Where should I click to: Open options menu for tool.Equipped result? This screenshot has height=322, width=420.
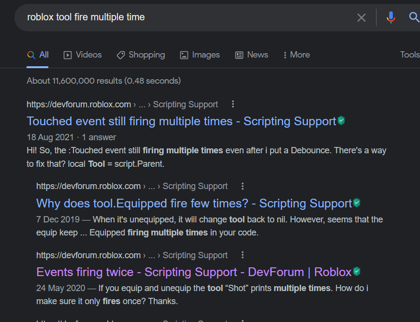click(242, 186)
